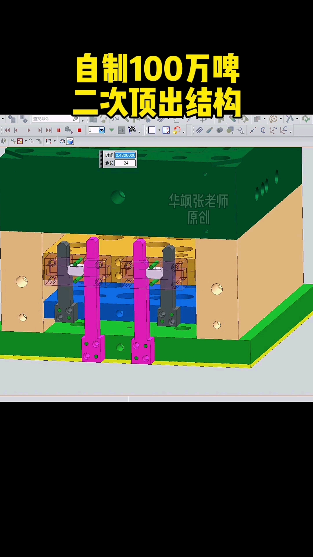Click the checkered finish flag icon

(132, 130)
